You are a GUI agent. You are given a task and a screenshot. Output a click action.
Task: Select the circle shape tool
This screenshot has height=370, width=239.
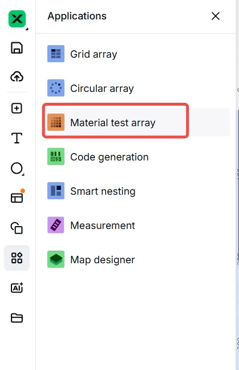(x=17, y=168)
